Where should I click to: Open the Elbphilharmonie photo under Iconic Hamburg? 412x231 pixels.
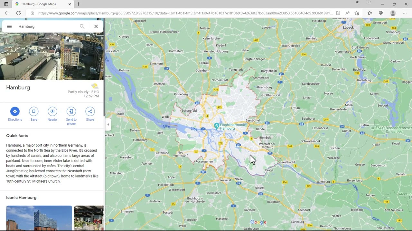tap(39, 218)
